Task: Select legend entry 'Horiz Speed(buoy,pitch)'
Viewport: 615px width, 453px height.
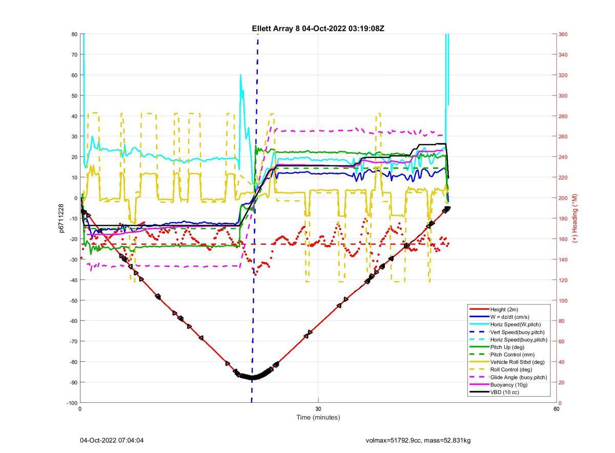Action: 519,339
